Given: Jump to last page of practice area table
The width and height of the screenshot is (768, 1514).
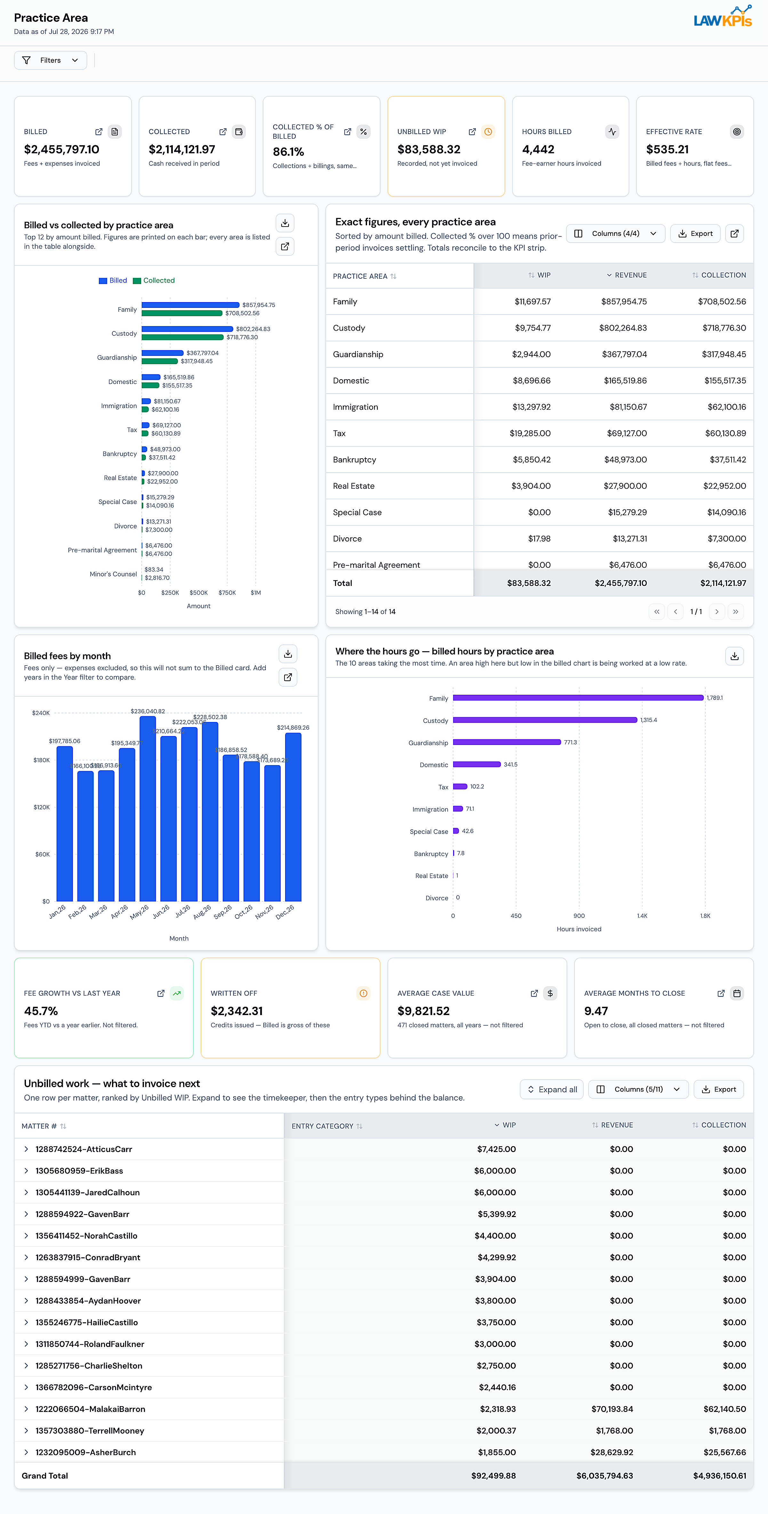Looking at the screenshot, I should click(736, 612).
